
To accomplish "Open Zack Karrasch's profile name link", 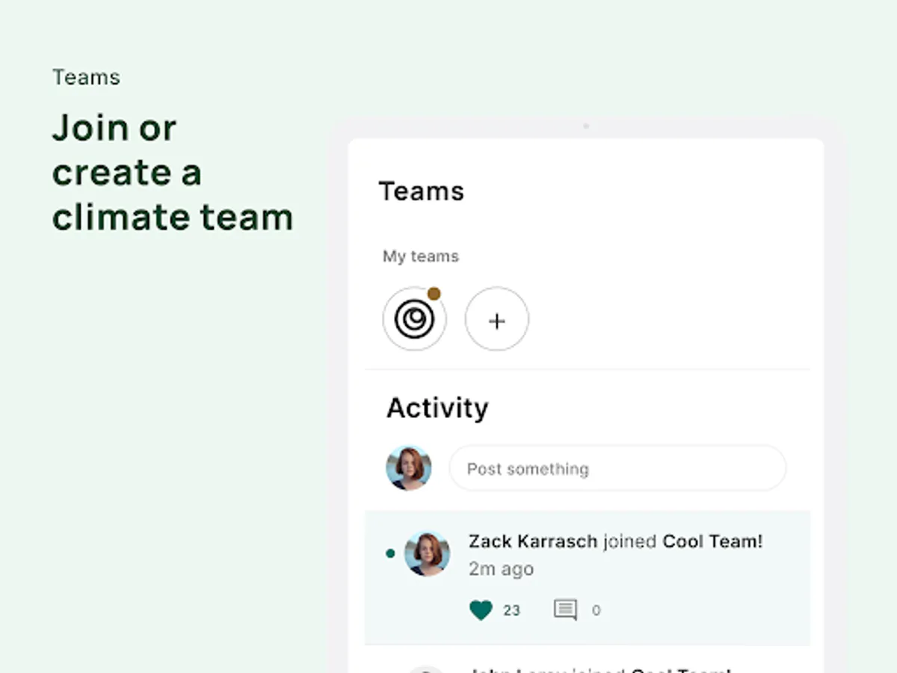I will (532, 541).
